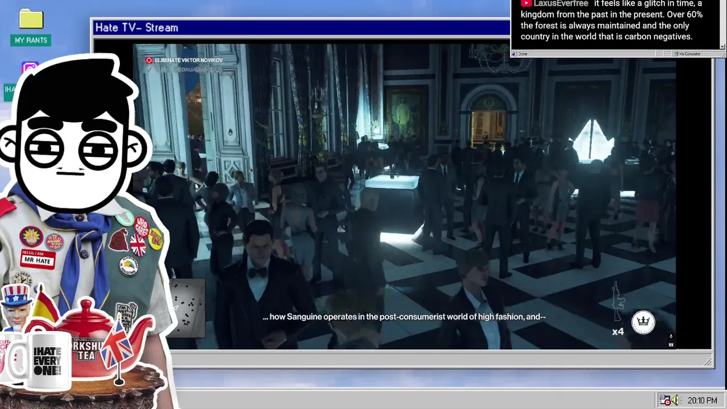Viewport: 727px width, 409px height.
Task: Click the rifle weapon outline icon
Action: tap(617, 302)
